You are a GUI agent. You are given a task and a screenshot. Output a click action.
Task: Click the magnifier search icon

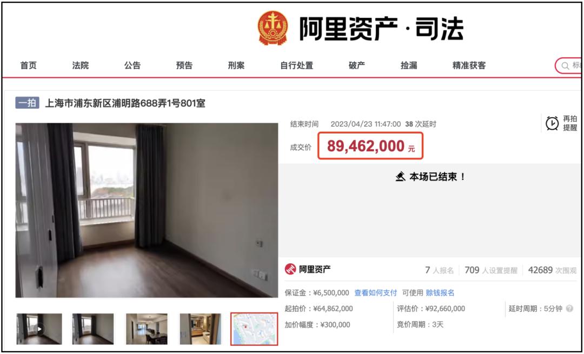[565, 66]
